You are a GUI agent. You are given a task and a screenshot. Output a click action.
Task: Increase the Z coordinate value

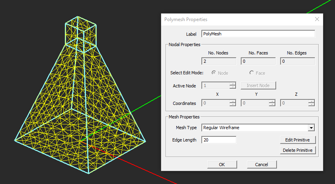[311, 101]
